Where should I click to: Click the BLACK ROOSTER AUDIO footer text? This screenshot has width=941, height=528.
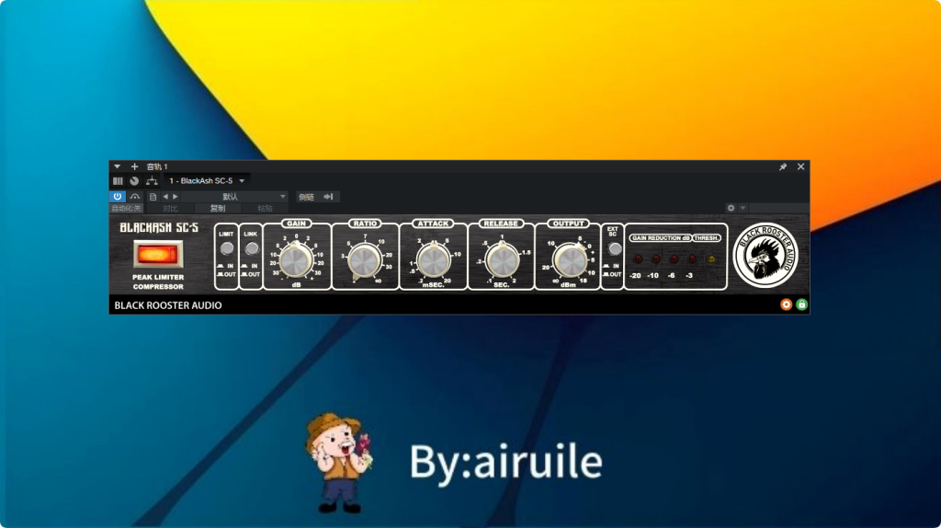click(168, 305)
